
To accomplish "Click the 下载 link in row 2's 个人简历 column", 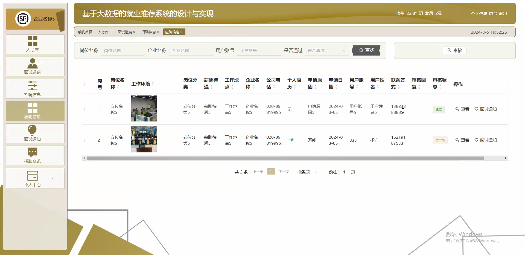I will point(291,140).
